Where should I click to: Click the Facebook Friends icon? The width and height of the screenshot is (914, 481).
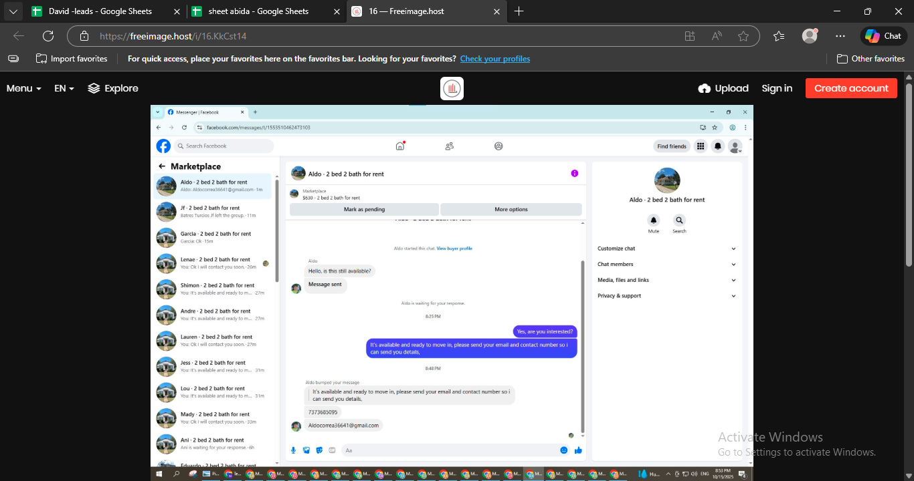tap(450, 146)
